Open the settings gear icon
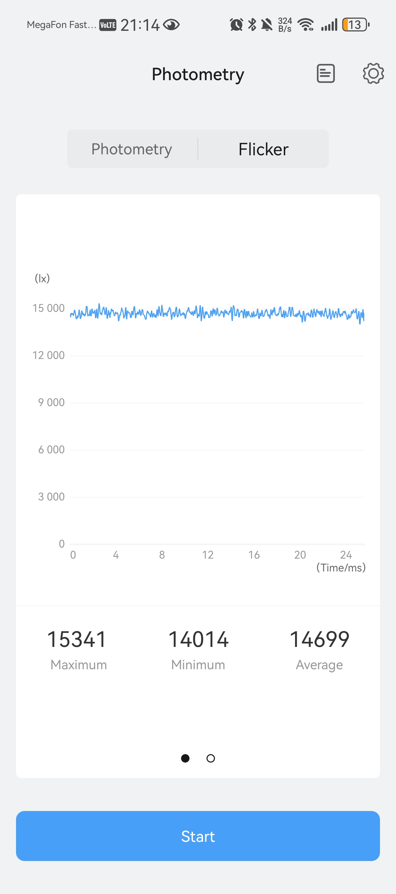This screenshot has width=396, height=894. click(x=373, y=74)
